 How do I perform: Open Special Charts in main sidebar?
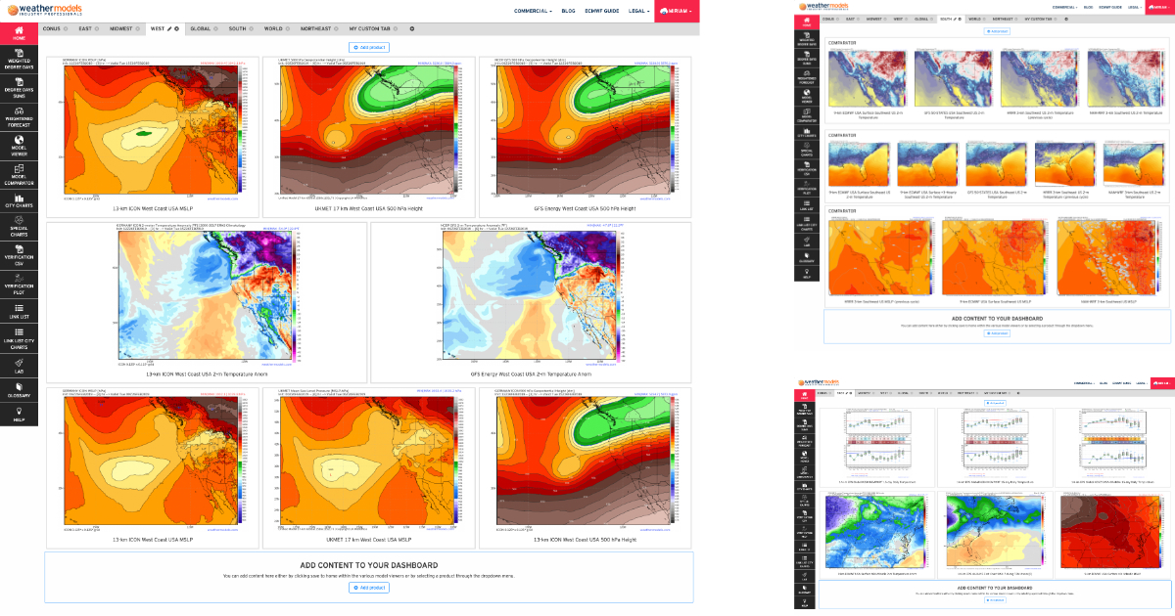coord(19,229)
